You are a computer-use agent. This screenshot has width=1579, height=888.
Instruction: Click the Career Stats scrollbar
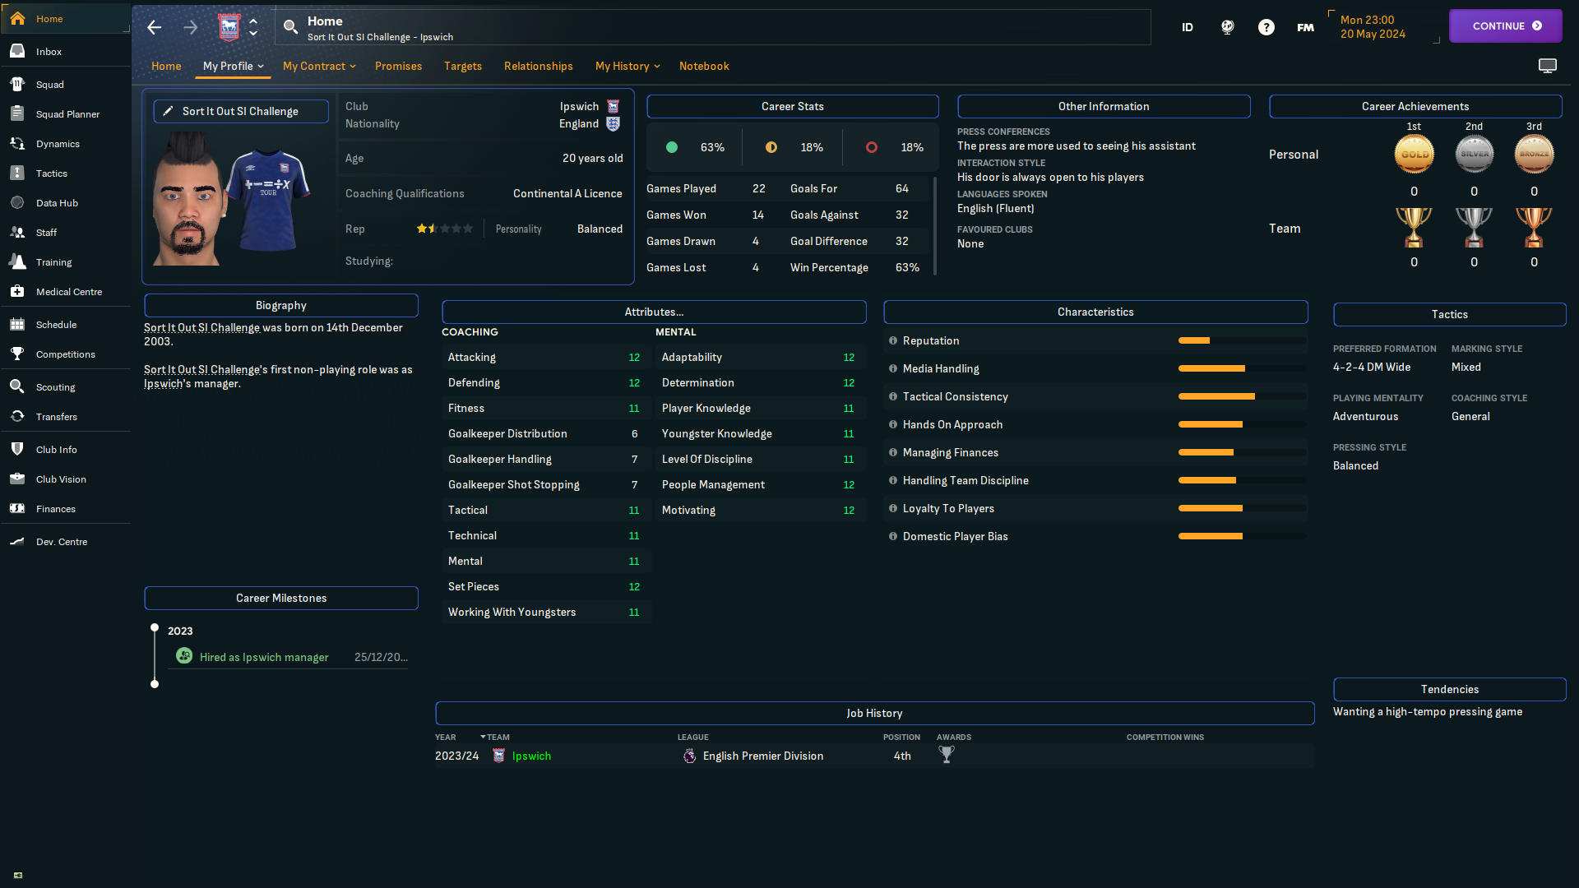[935, 225]
